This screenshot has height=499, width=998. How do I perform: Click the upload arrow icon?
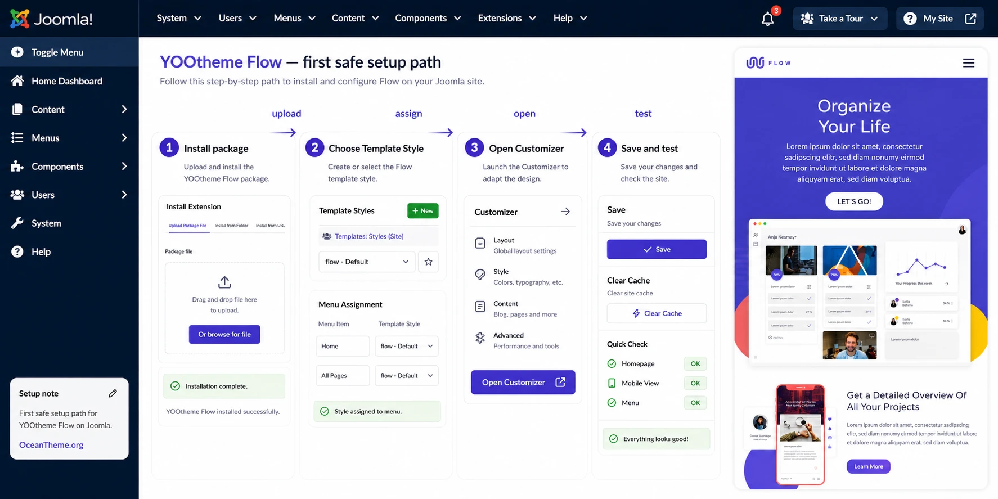pos(224,282)
